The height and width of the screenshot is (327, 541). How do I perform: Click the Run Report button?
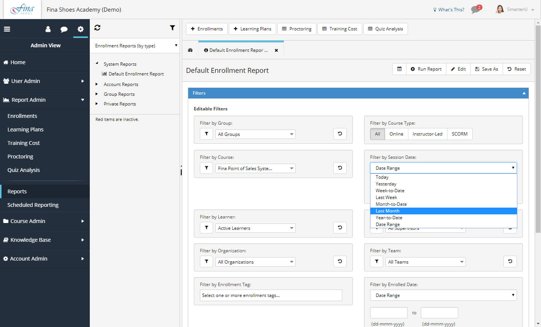pos(426,69)
